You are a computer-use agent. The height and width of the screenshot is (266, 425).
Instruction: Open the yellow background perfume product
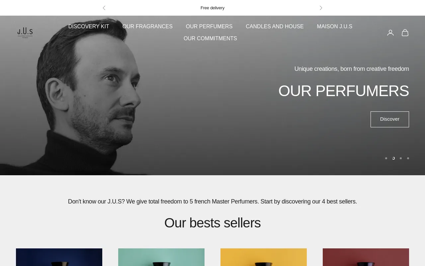point(264,257)
